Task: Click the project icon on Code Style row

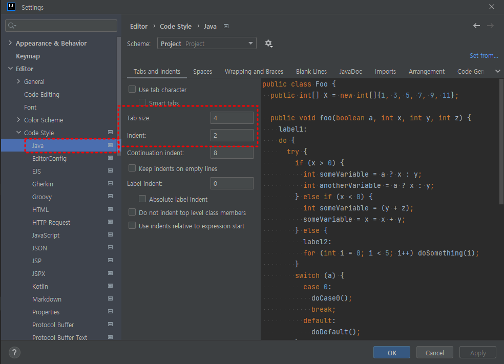Action: 110,133
